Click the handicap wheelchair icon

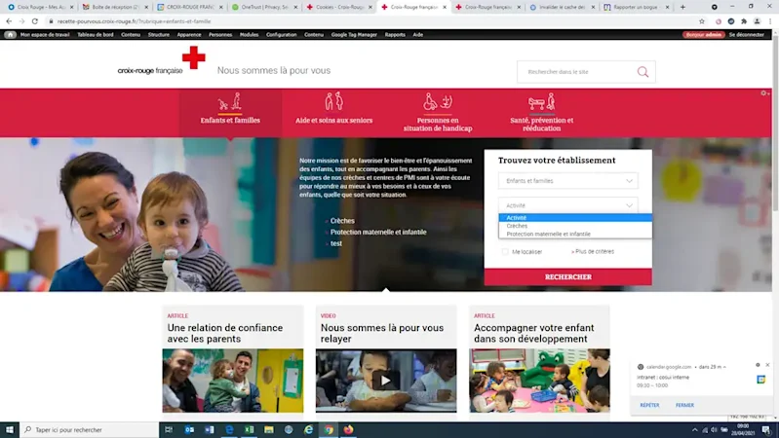click(438, 101)
